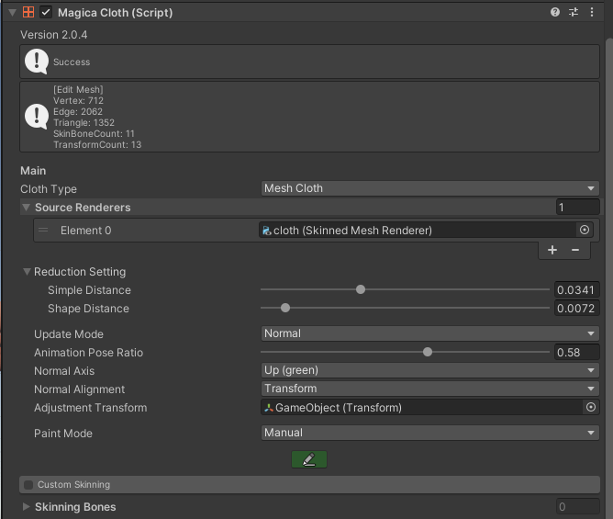Open the Normal Axis dropdown
Screen dimensions: 613x519
pyautogui.click(x=429, y=370)
